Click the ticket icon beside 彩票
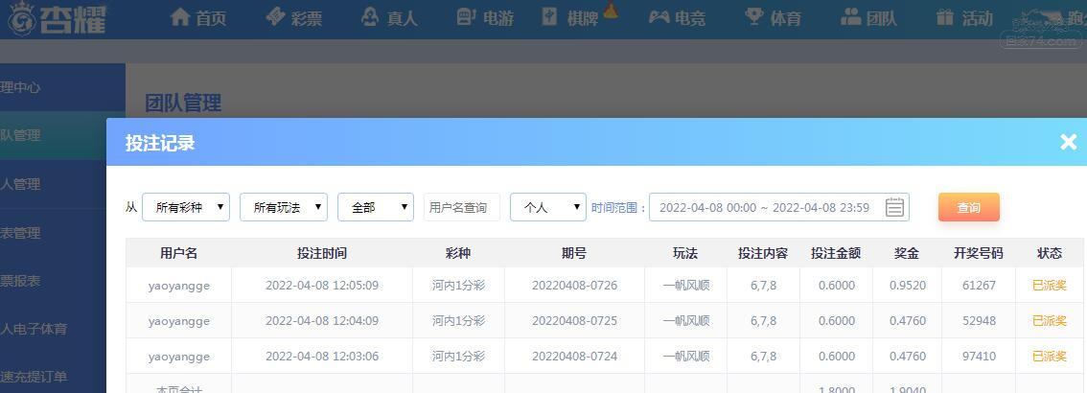The height and width of the screenshot is (393, 1087). pyautogui.click(x=276, y=16)
